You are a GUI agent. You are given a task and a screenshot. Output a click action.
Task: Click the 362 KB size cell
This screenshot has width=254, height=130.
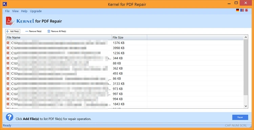tap(129, 68)
